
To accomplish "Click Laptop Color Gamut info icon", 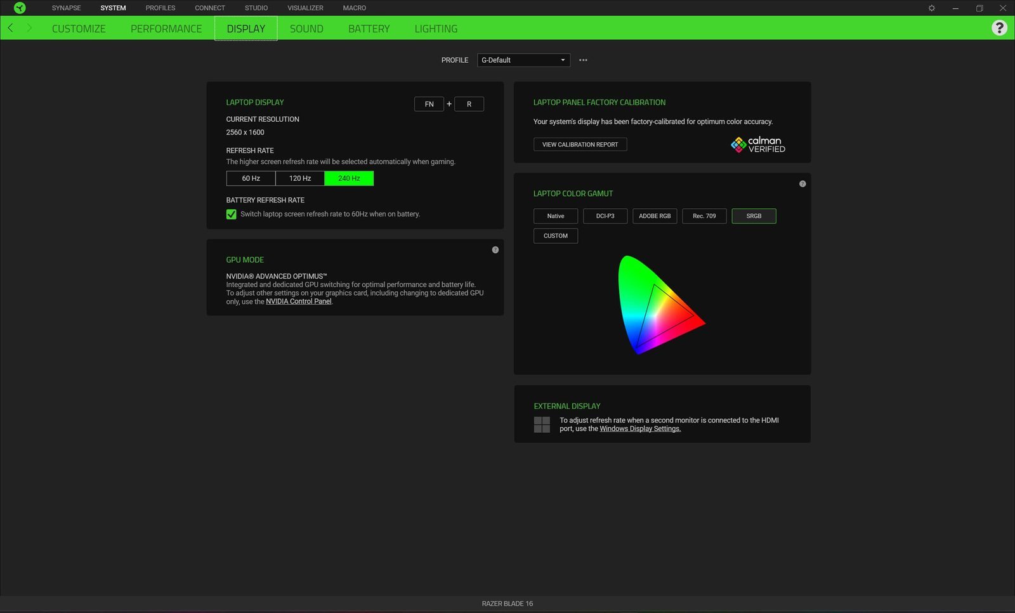I will pyautogui.click(x=802, y=184).
